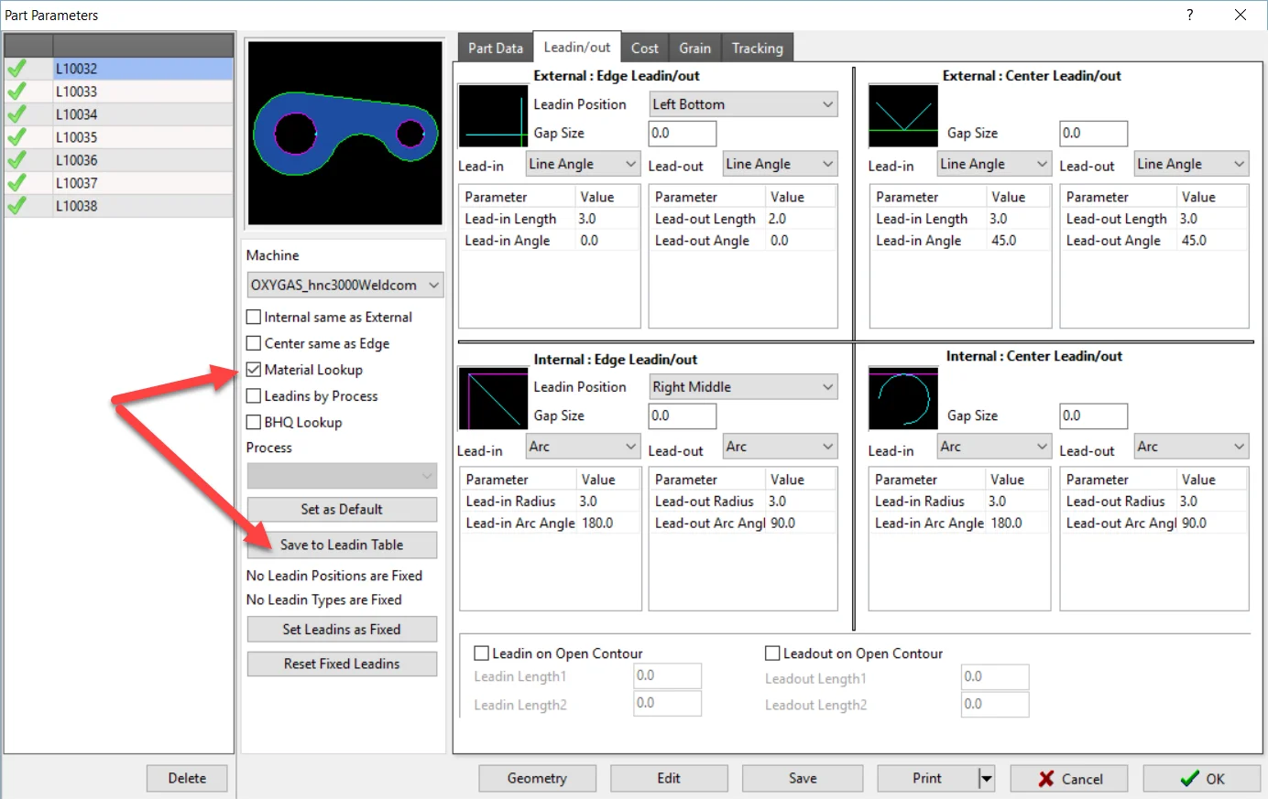Click the green checkmark icon beside L10032
Viewport: 1268px width, 799px height.
point(16,69)
